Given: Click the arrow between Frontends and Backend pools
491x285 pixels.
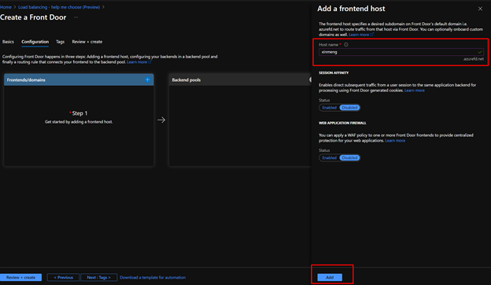Looking at the screenshot, I should 161,120.
